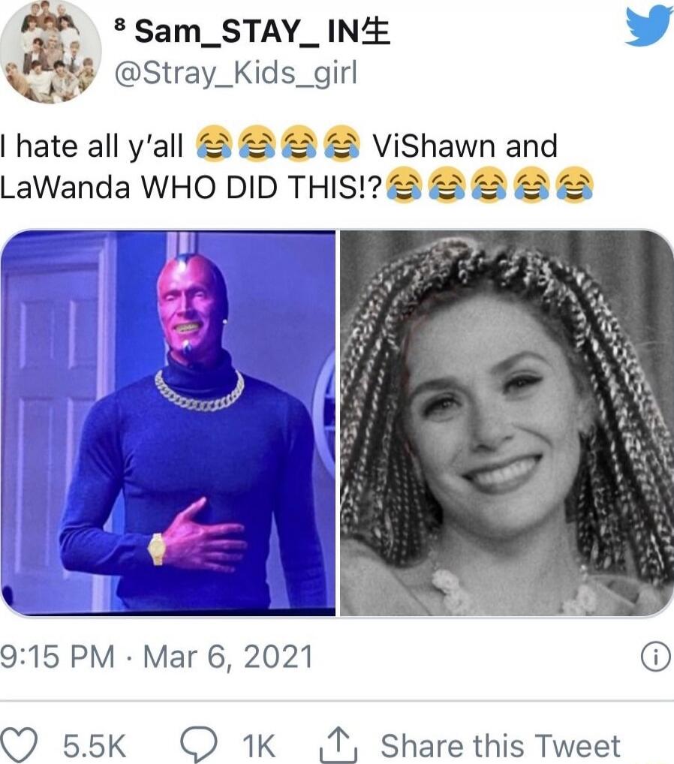Open replies via speech bubble icon
This screenshot has width=674, height=764.
199,745
